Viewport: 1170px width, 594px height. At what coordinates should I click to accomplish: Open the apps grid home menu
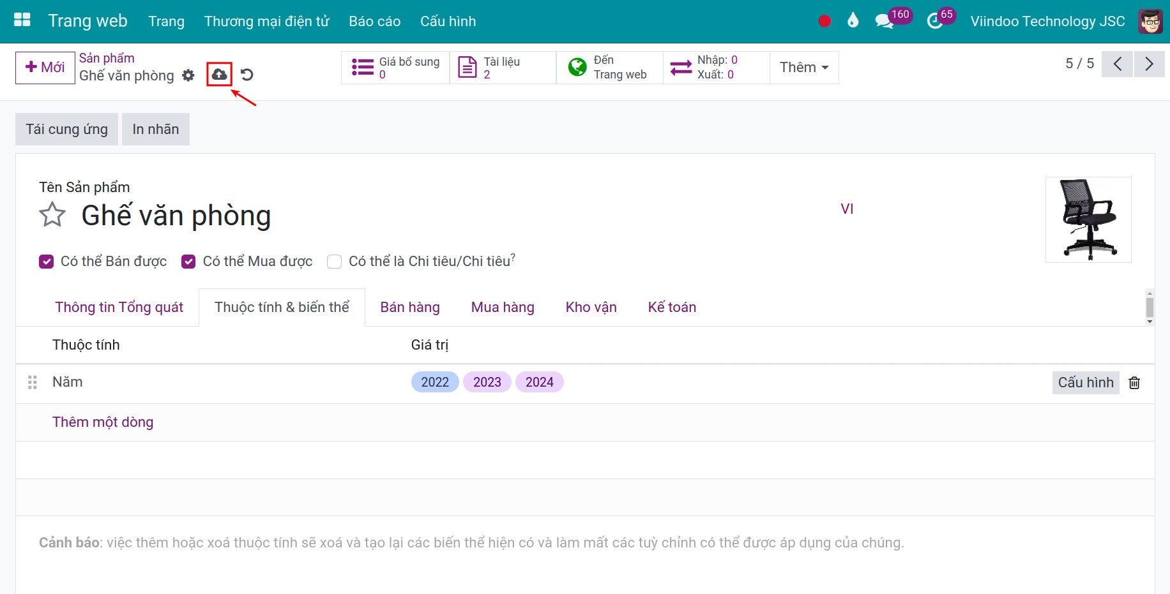(22, 20)
